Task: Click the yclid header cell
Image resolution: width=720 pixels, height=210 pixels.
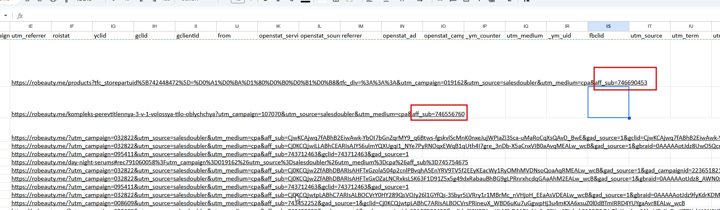Action: point(113,36)
